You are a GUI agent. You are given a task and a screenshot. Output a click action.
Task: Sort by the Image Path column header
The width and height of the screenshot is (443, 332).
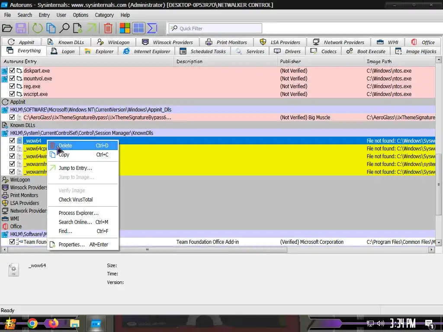coord(400,61)
